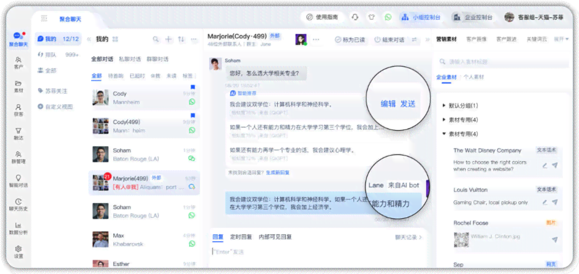
Task: Open Soham Baton Rouge WeChat conversation
Action: tap(144, 154)
